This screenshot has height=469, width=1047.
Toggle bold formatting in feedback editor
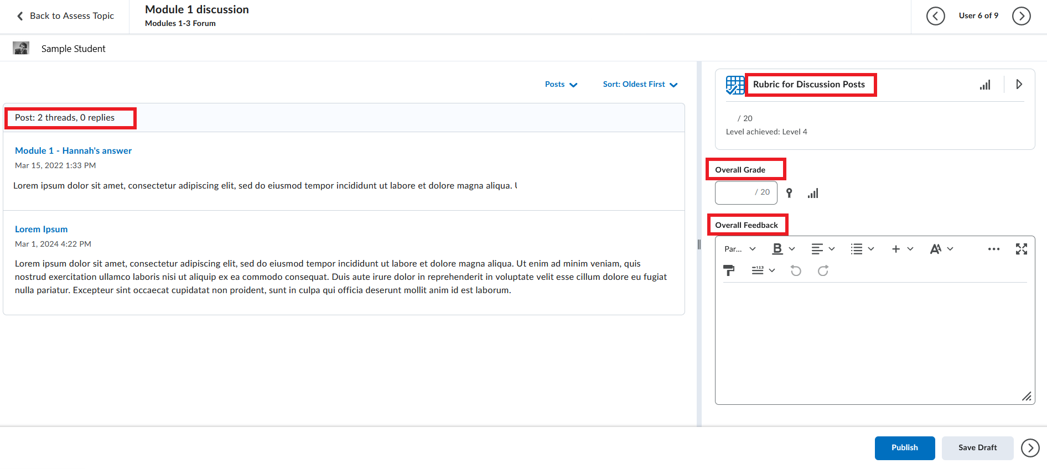(x=777, y=249)
